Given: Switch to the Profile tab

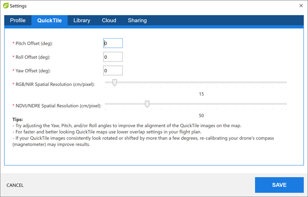Looking at the screenshot, I should click(18, 21).
